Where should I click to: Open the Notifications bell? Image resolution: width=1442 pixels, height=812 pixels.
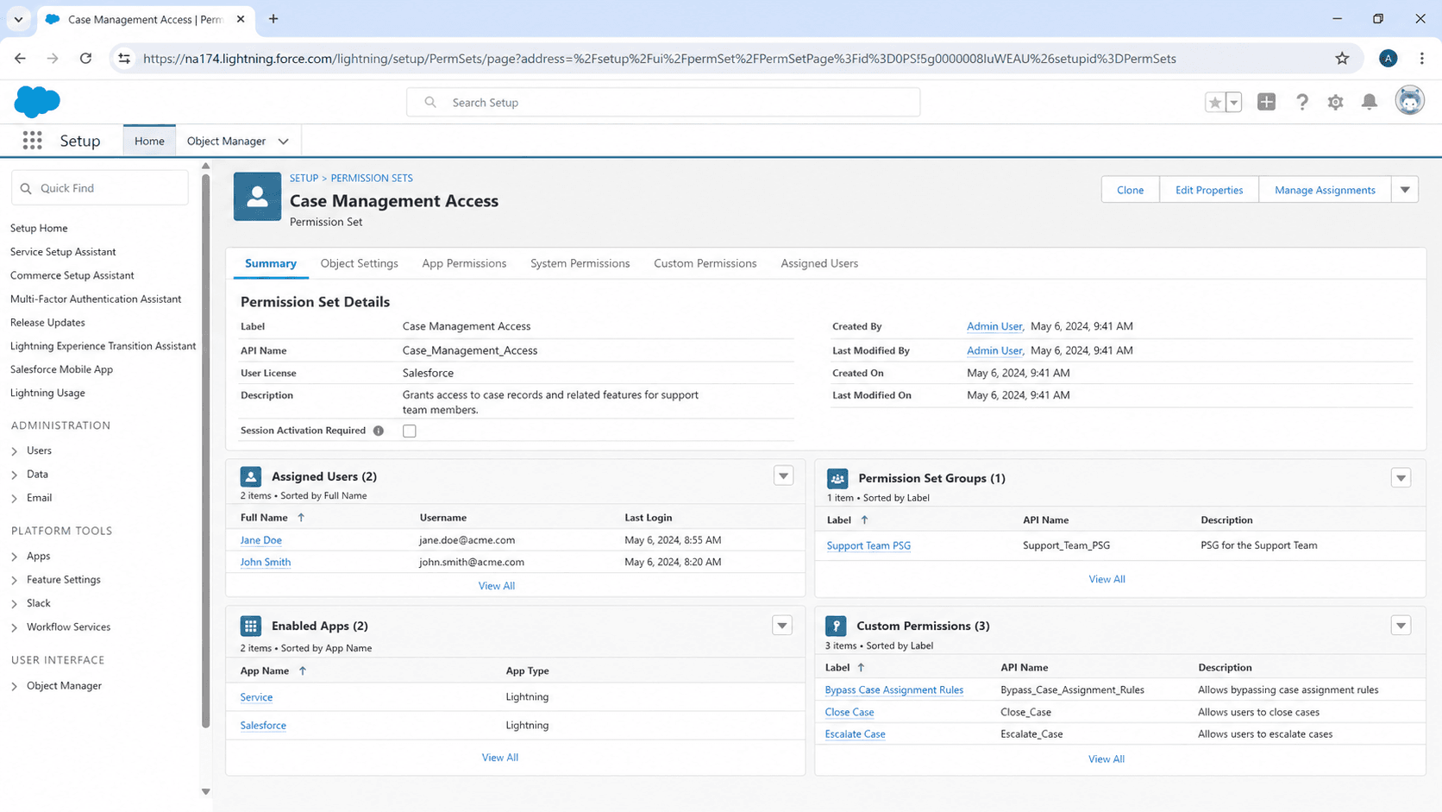pyautogui.click(x=1369, y=102)
